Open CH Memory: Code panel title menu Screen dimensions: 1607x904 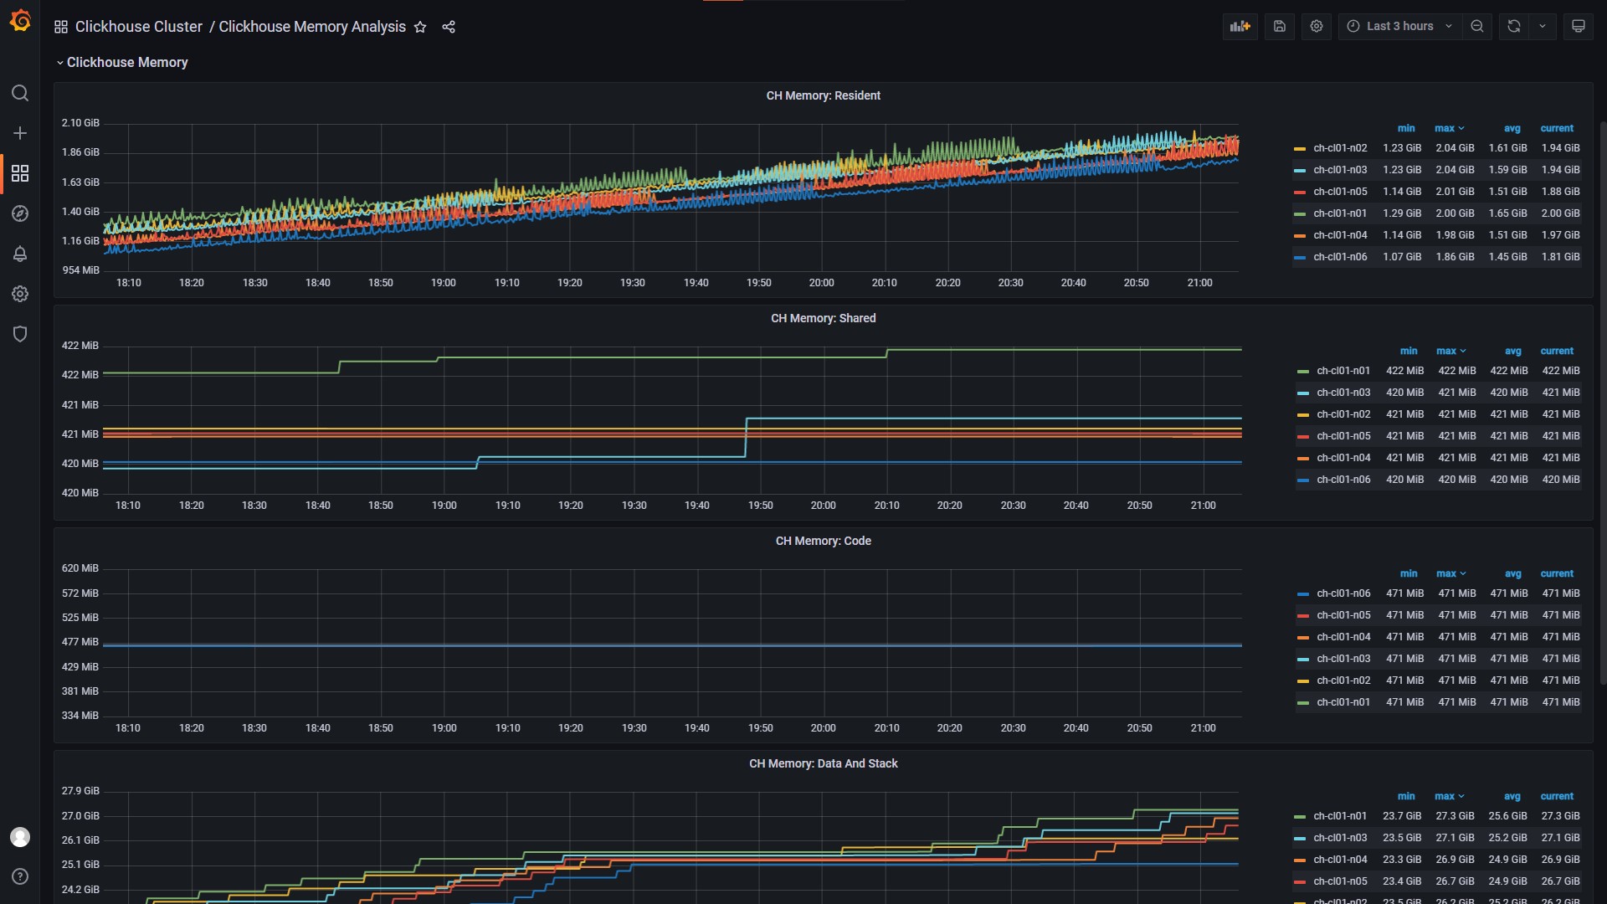(x=823, y=541)
